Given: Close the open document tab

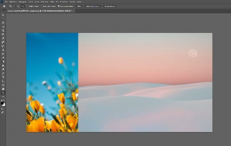Looking at the screenshot, I should pyautogui.click(x=73, y=11).
